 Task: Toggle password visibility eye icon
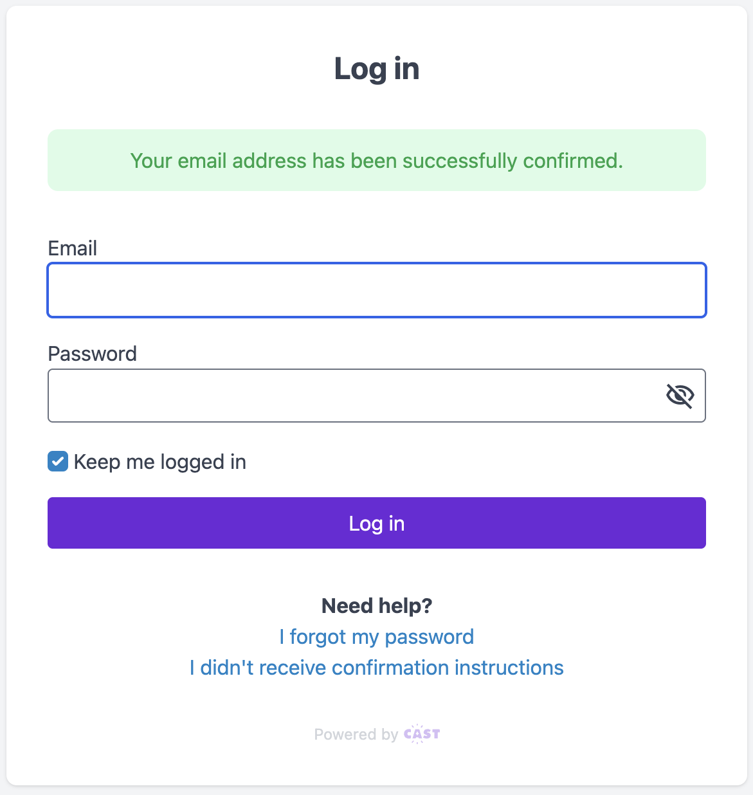click(680, 396)
